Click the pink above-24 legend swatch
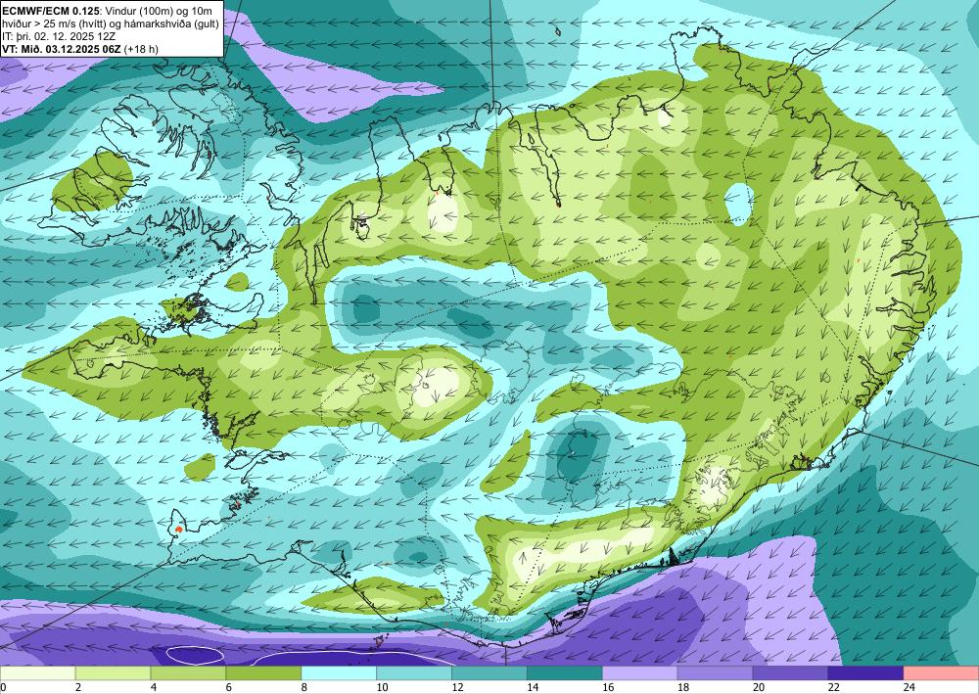Screen dimensions: 979x694 [x=941, y=673]
